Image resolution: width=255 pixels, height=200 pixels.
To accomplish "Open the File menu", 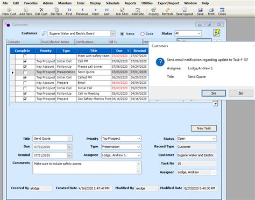I will click(x=5, y=3).
